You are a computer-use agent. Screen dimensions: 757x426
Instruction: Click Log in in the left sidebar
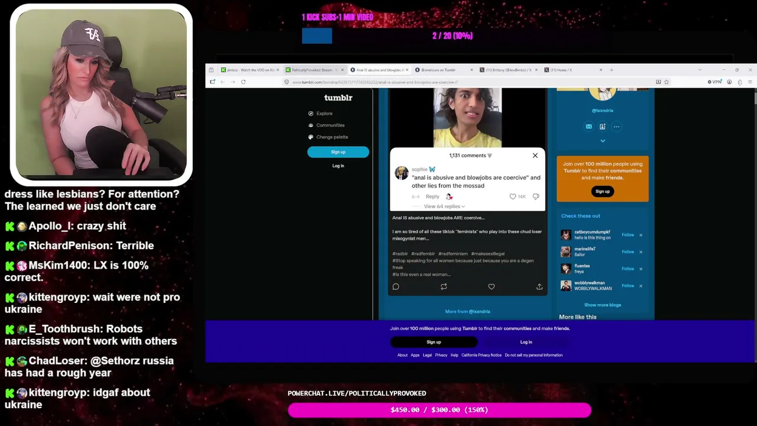pyautogui.click(x=338, y=166)
